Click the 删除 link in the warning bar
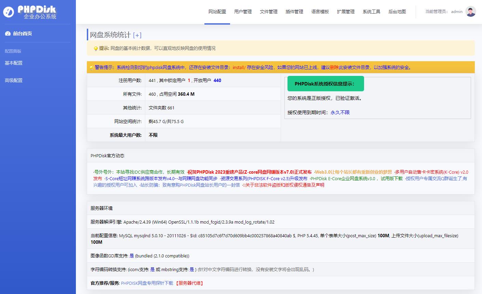 [334, 67]
